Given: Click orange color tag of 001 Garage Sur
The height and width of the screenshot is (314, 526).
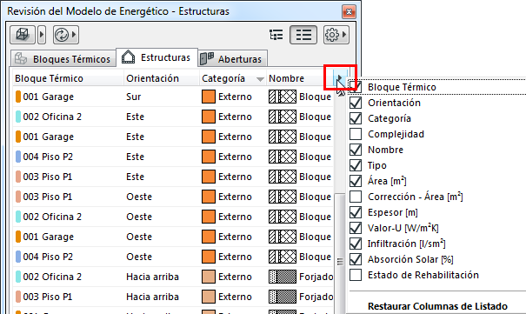Looking at the screenshot, I should [18, 97].
